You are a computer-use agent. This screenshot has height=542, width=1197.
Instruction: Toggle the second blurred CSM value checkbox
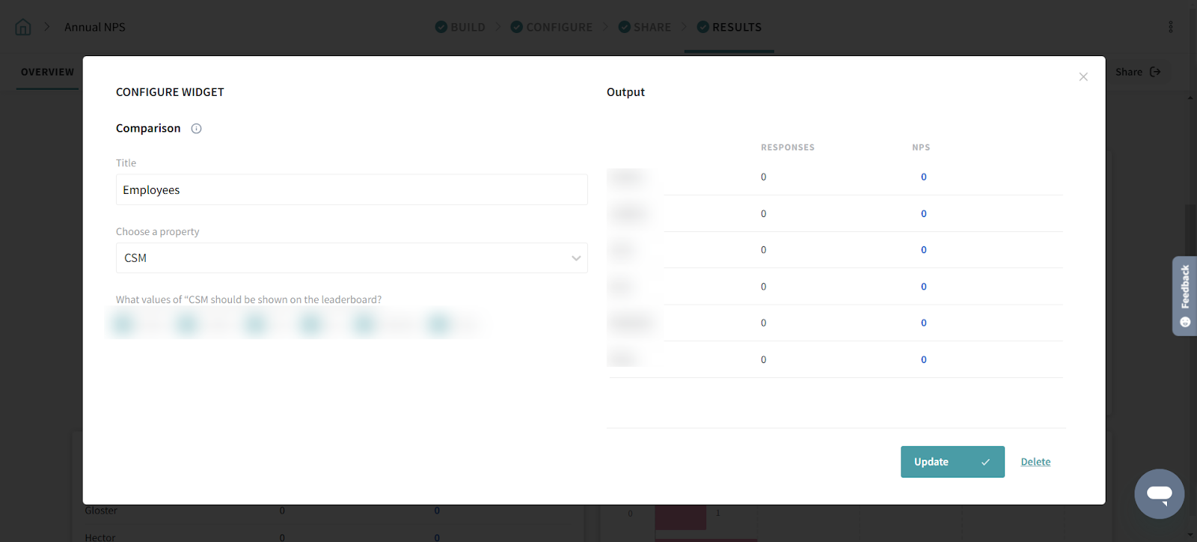187,324
